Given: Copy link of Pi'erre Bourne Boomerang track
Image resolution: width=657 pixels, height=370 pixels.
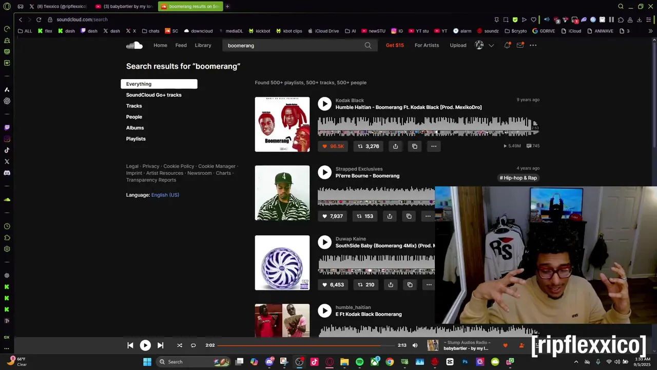Looking at the screenshot, I should coord(409,216).
